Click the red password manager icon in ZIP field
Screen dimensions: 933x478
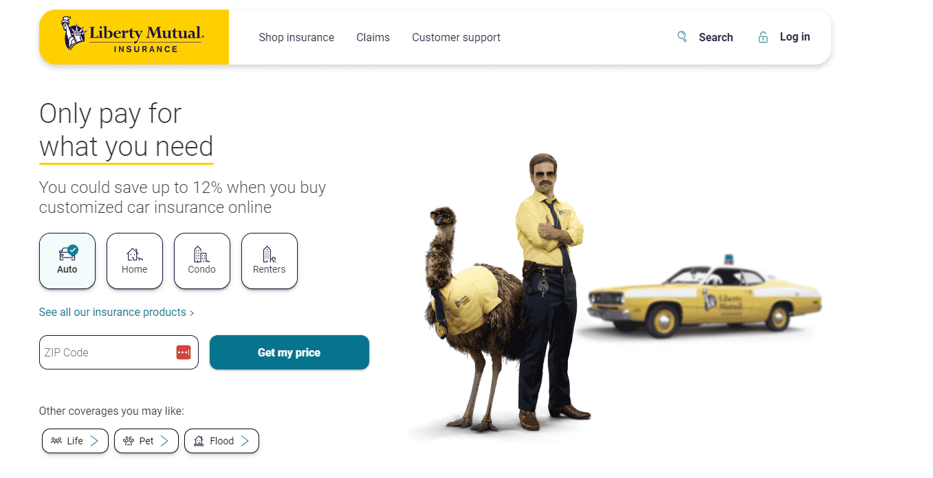pos(183,352)
